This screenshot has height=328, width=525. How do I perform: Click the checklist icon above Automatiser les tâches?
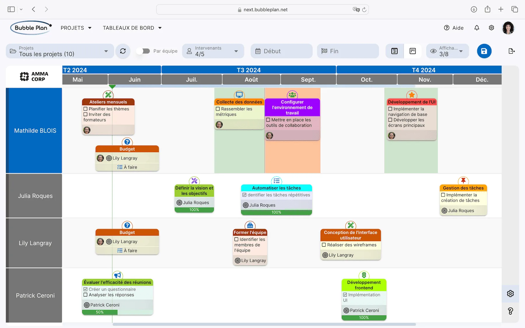276,181
